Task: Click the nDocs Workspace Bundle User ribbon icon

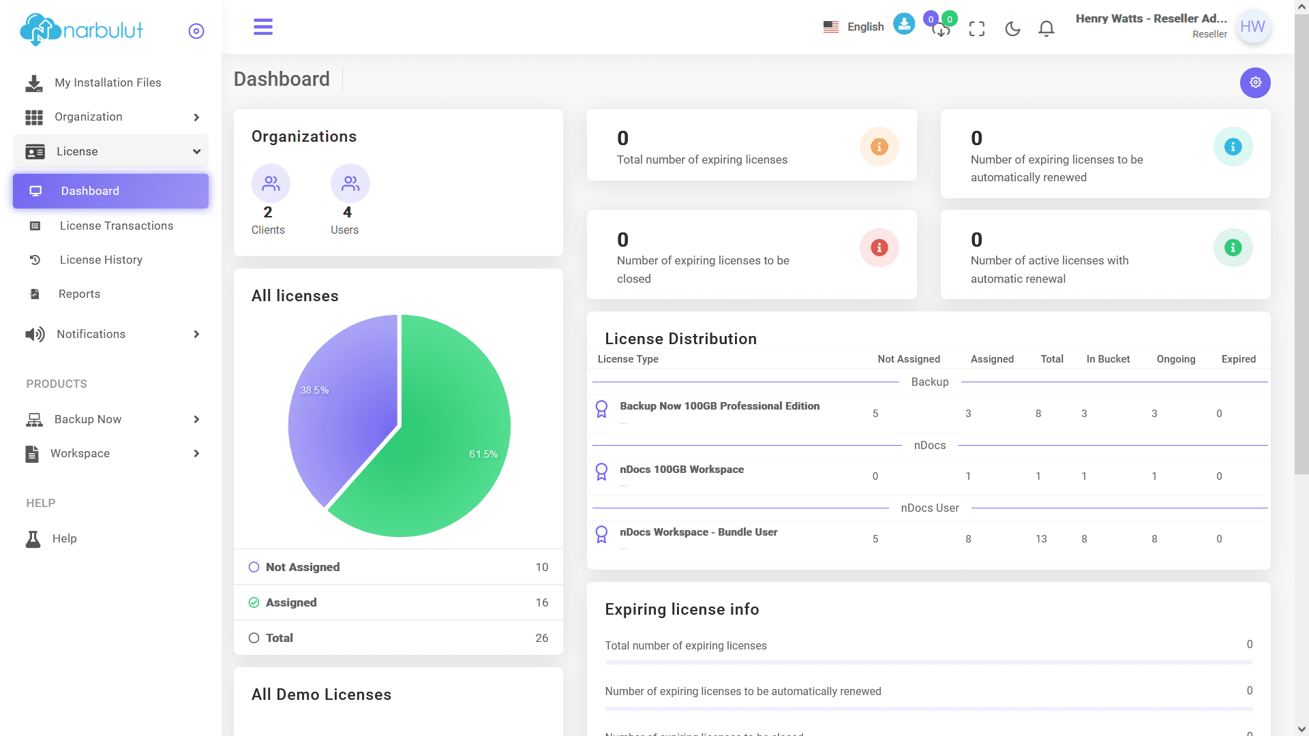Action: (601, 534)
